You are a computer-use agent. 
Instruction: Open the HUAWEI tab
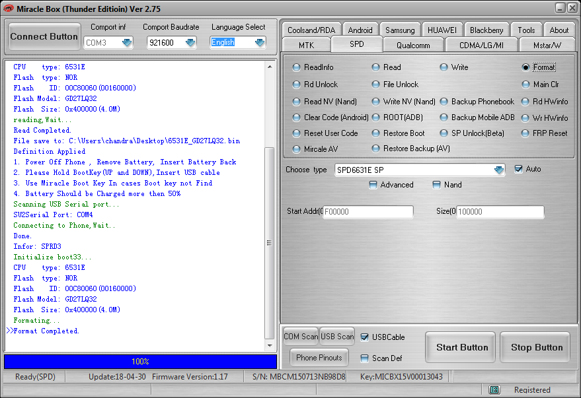click(442, 30)
